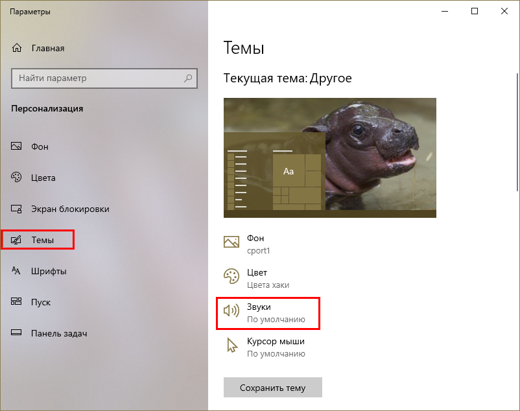Maximize the Параметры window
Screen dimensions: 520x411
tap(475, 11)
